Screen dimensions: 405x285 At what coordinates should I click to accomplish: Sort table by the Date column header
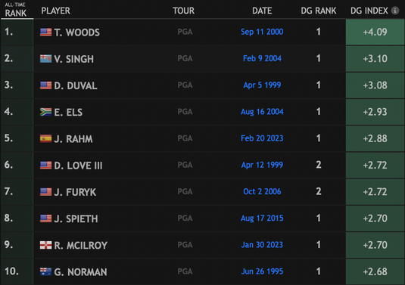point(262,11)
